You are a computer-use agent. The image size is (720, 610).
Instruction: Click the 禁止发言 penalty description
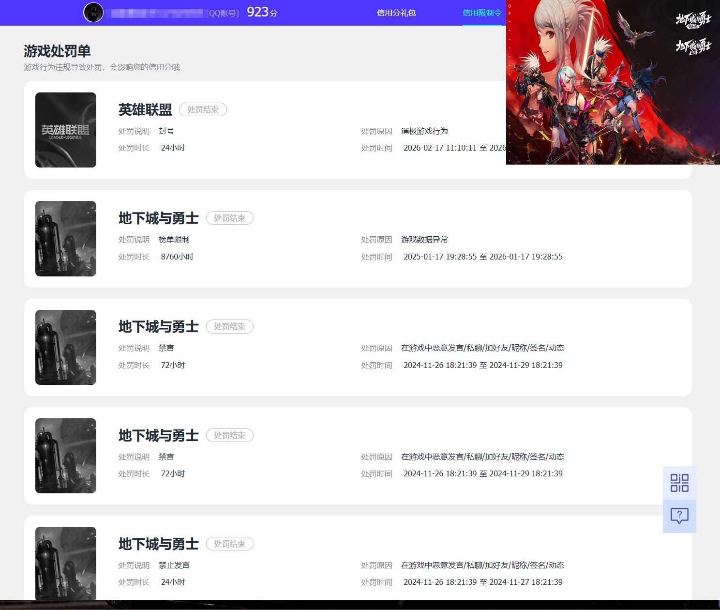point(174,565)
